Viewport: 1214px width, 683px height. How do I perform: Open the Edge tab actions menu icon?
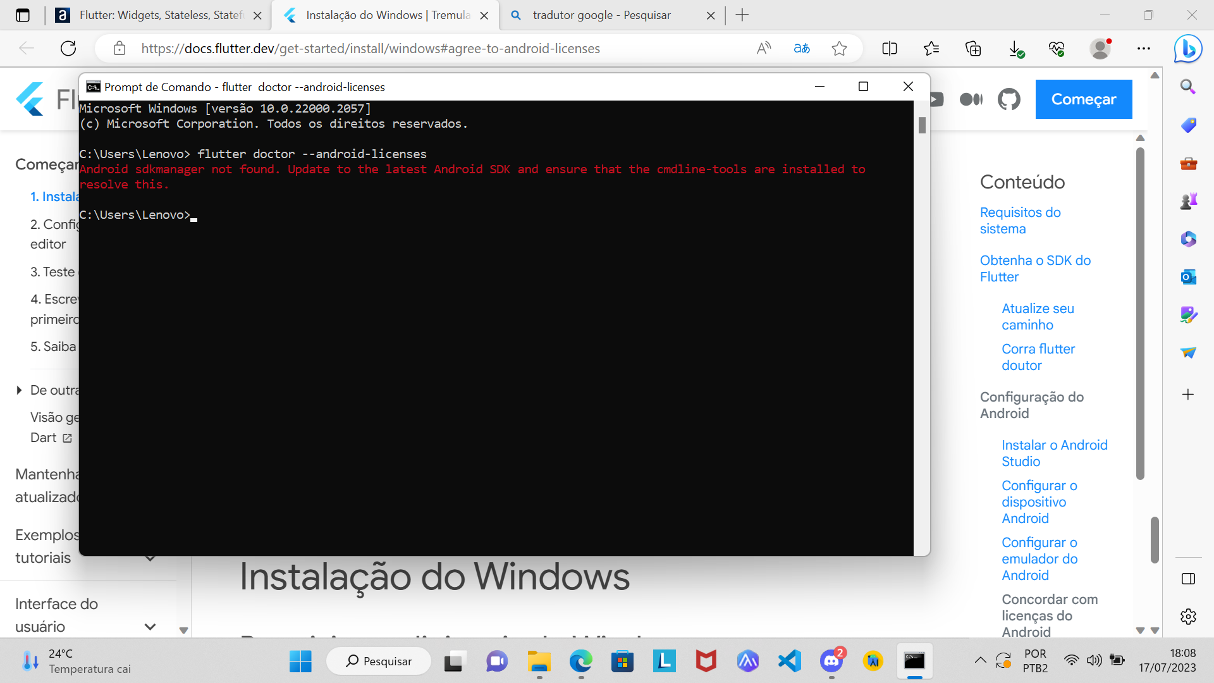[23, 15]
